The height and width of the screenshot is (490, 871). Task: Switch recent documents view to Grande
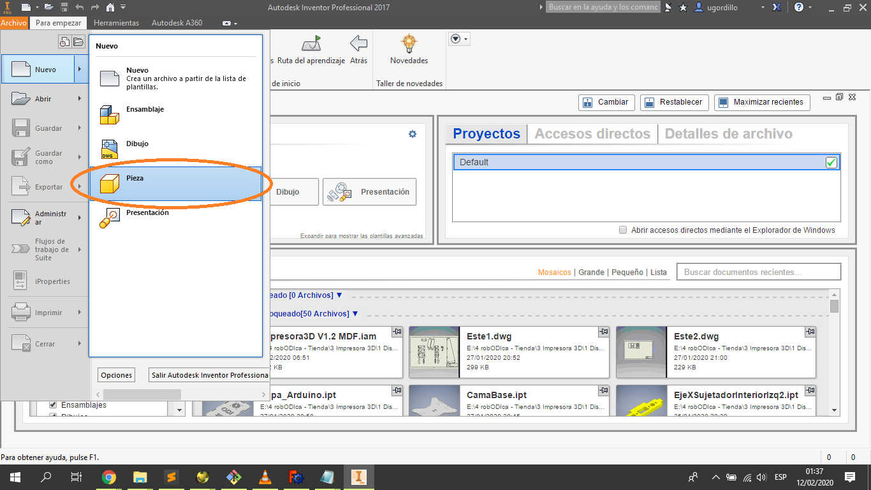pos(591,272)
